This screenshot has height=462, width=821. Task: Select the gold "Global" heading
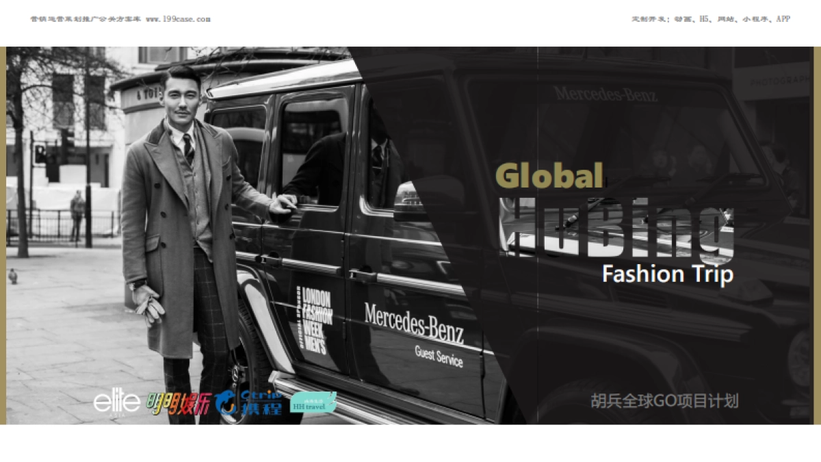[x=549, y=176]
